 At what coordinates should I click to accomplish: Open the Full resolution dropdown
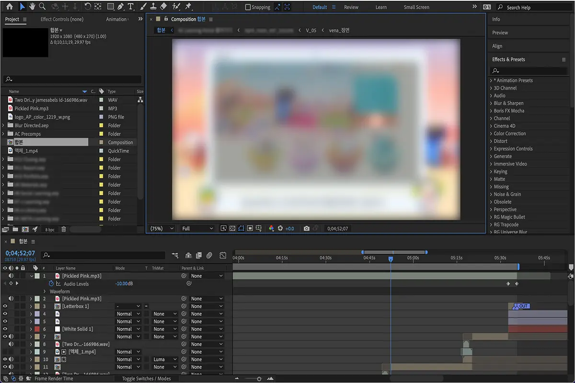pos(197,229)
